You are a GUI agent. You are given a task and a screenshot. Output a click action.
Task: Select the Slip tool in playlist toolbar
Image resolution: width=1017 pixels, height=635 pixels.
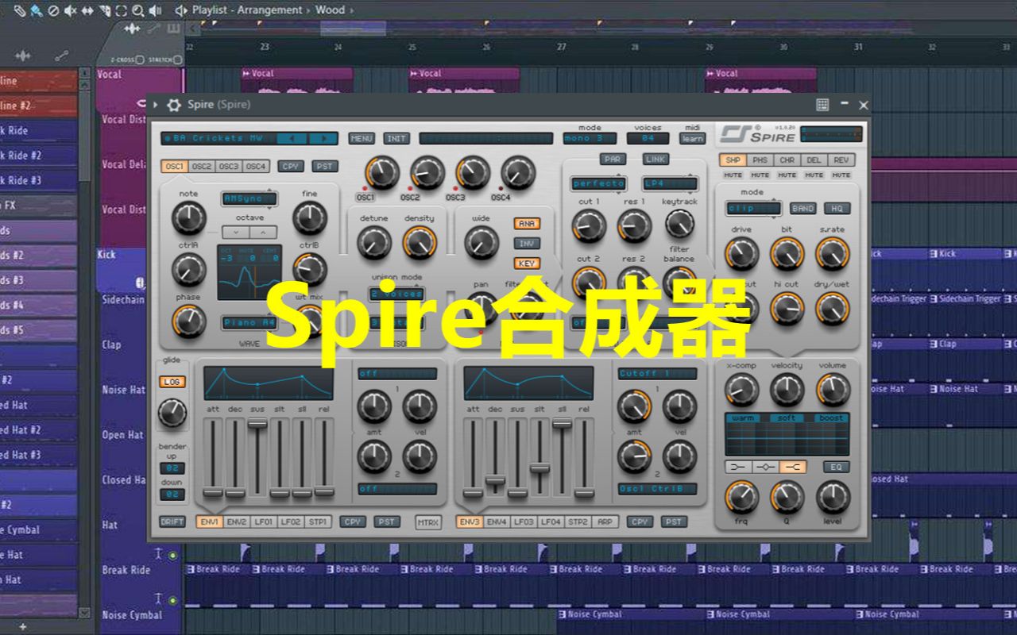coord(87,10)
